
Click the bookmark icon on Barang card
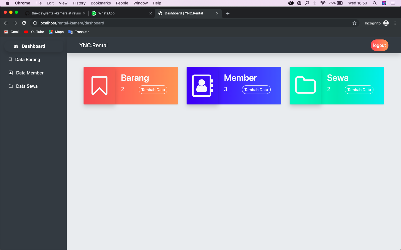99,86
